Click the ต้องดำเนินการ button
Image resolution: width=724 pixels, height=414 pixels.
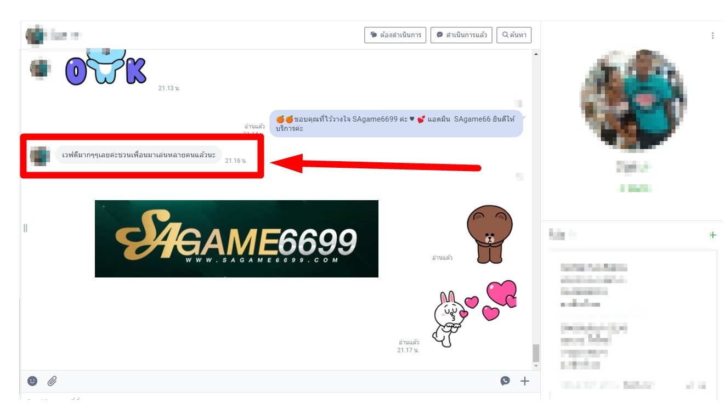coord(395,35)
